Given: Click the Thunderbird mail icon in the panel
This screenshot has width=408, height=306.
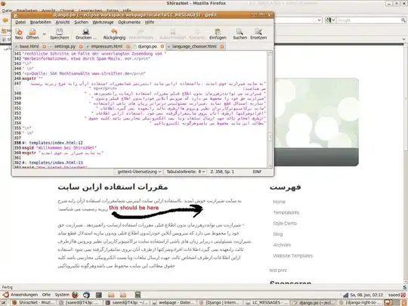Looking at the screenshot, I should coord(86,295).
